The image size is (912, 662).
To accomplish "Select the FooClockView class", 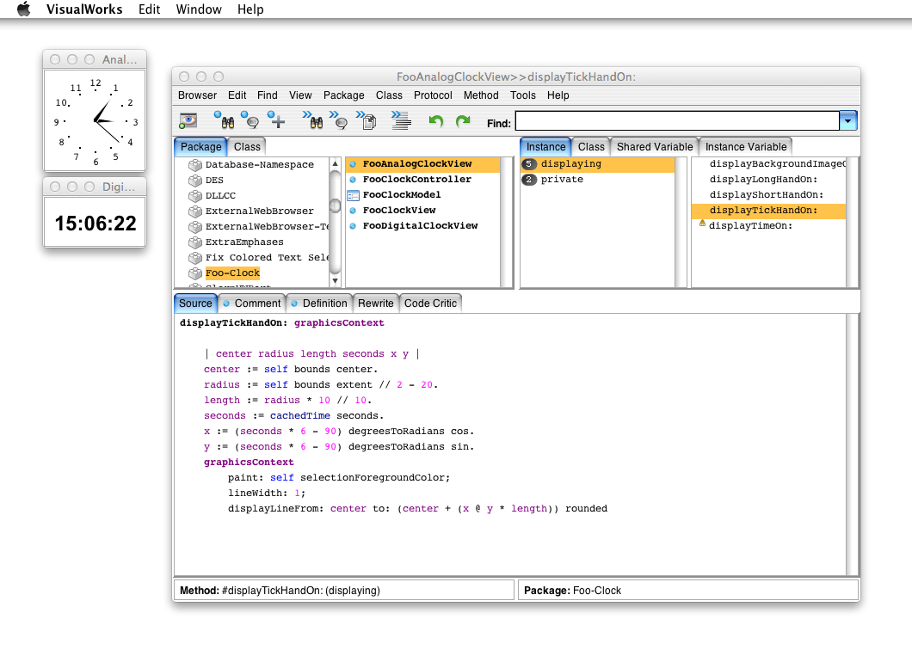I will pos(422,211).
